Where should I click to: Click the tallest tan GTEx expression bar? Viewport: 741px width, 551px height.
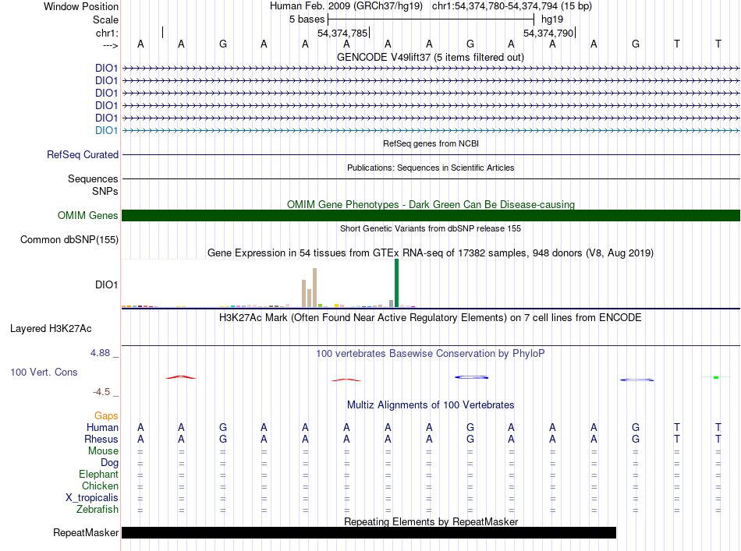tap(315, 288)
